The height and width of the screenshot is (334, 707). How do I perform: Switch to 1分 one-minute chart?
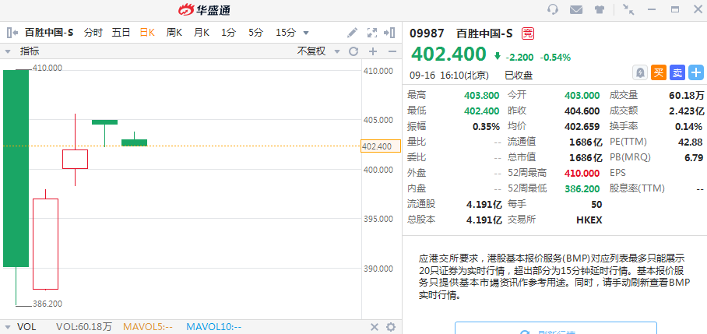tap(228, 33)
